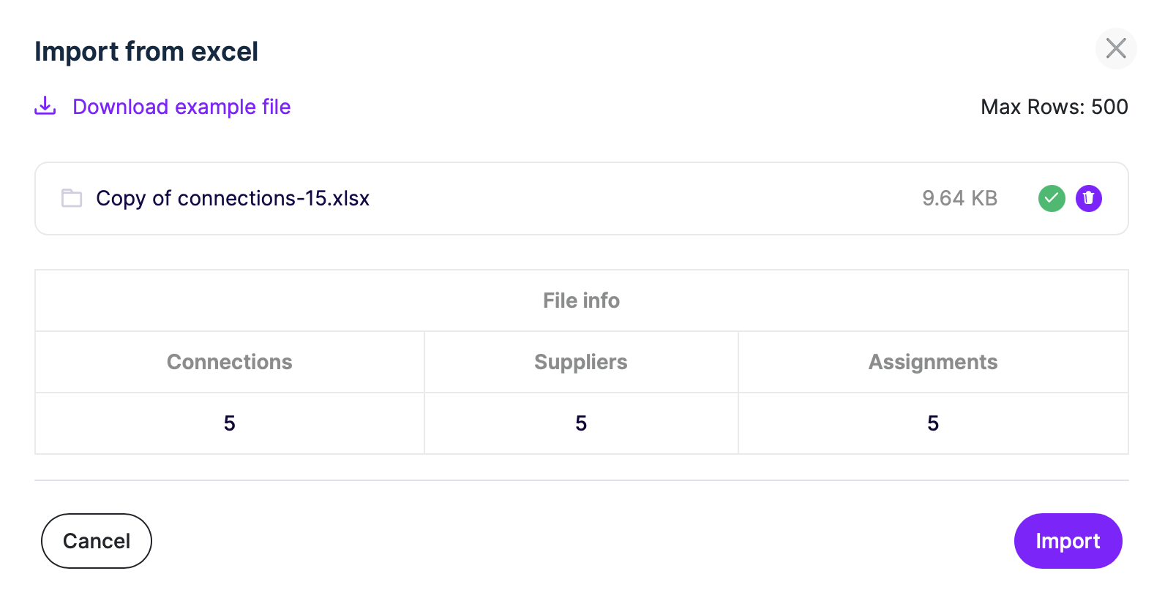The width and height of the screenshot is (1165, 598).
Task: Click the File info table header
Action: pyautogui.click(x=581, y=300)
